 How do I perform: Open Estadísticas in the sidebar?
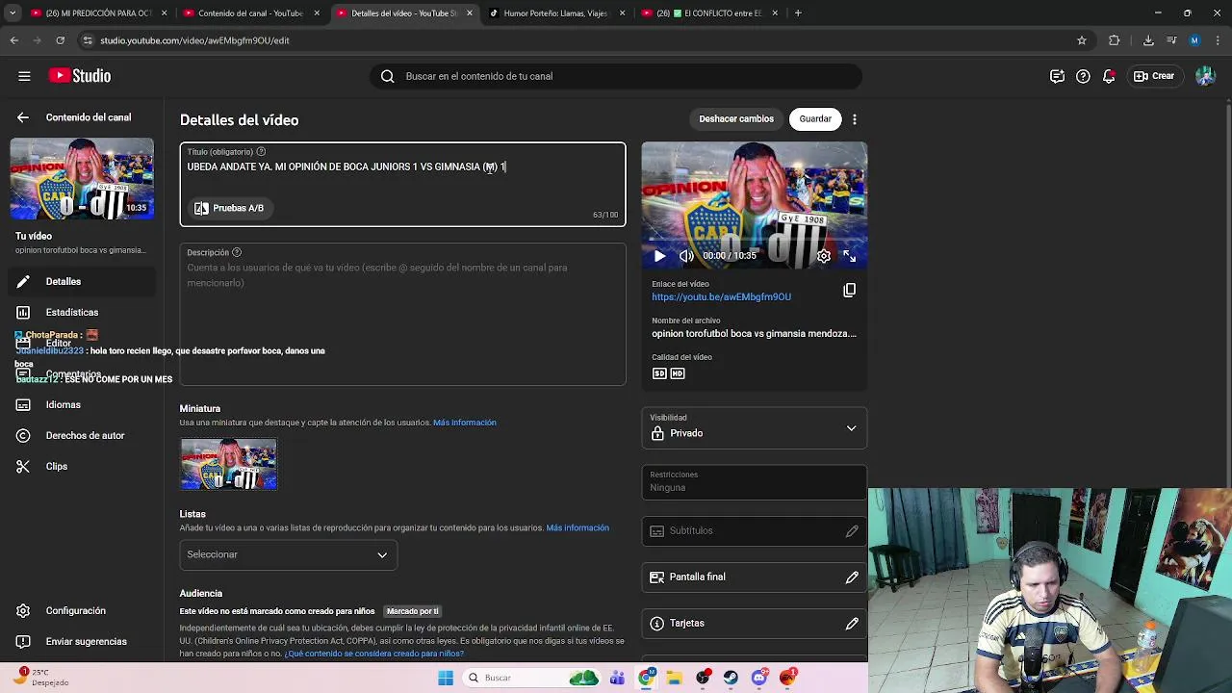point(82,313)
